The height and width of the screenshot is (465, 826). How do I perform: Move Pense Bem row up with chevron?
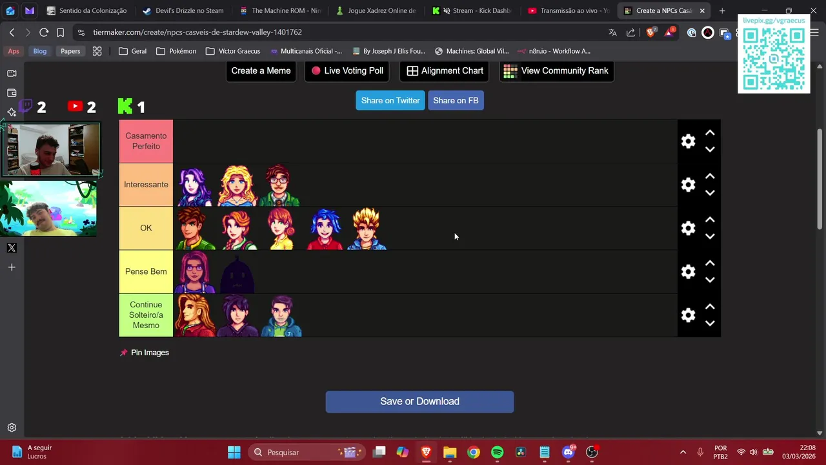(x=710, y=263)
